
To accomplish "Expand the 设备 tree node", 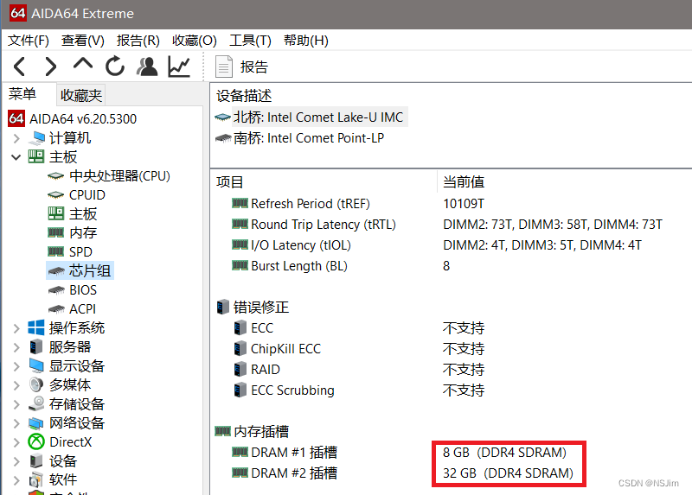I will click(x=16, y=461).
